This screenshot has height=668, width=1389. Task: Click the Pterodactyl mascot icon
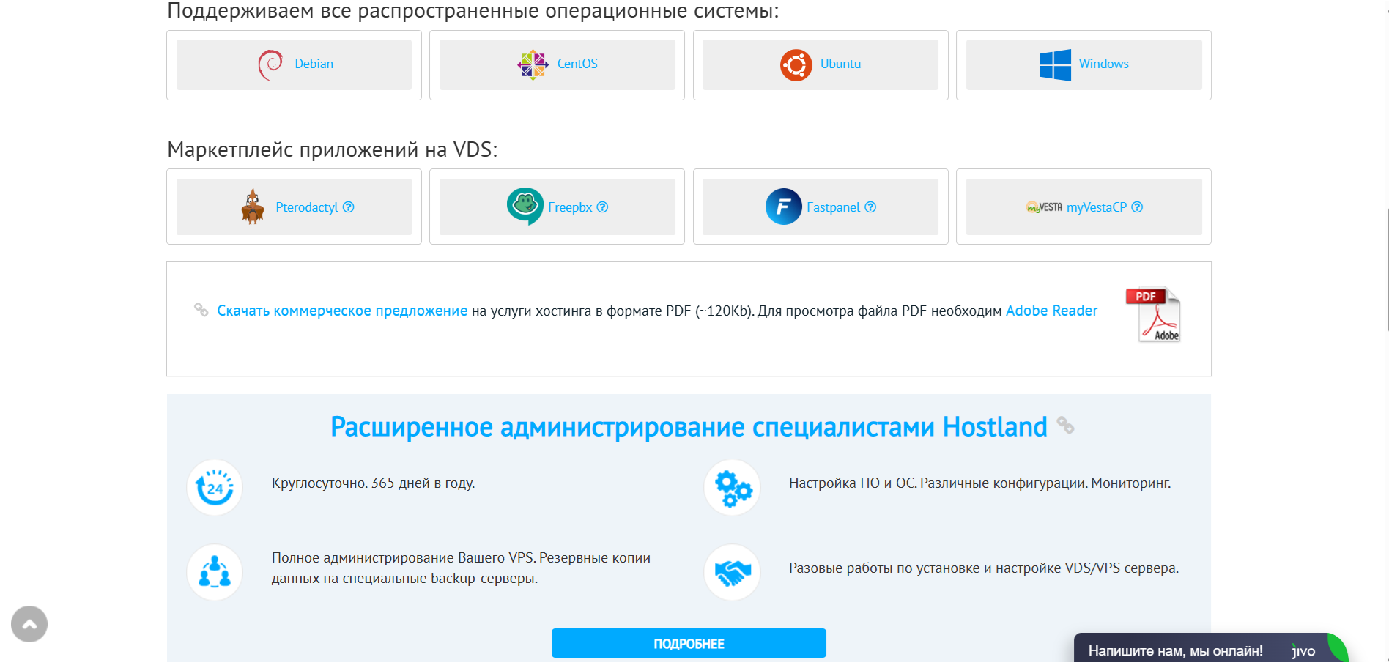coord(253,207)
